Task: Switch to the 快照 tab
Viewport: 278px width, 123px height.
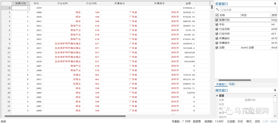Action: pos(232,84)
